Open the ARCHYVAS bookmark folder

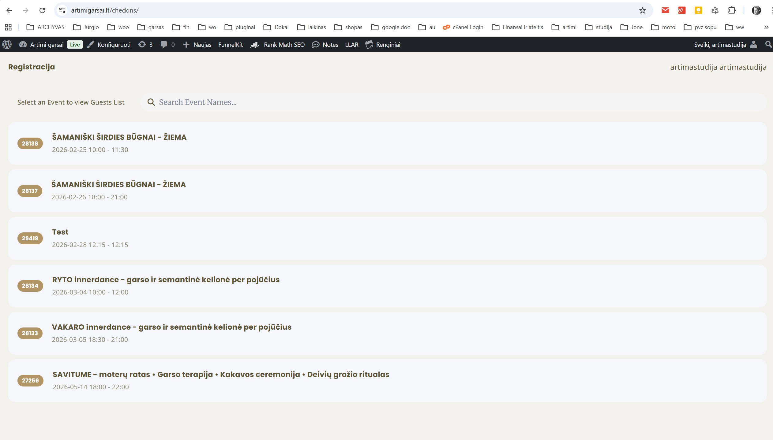click(x=45, y=27)
